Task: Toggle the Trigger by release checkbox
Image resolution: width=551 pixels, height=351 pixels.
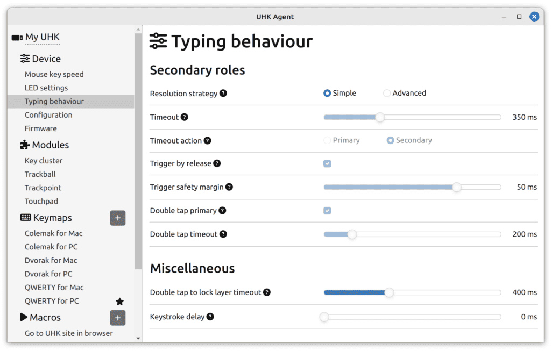Action: 327,163
